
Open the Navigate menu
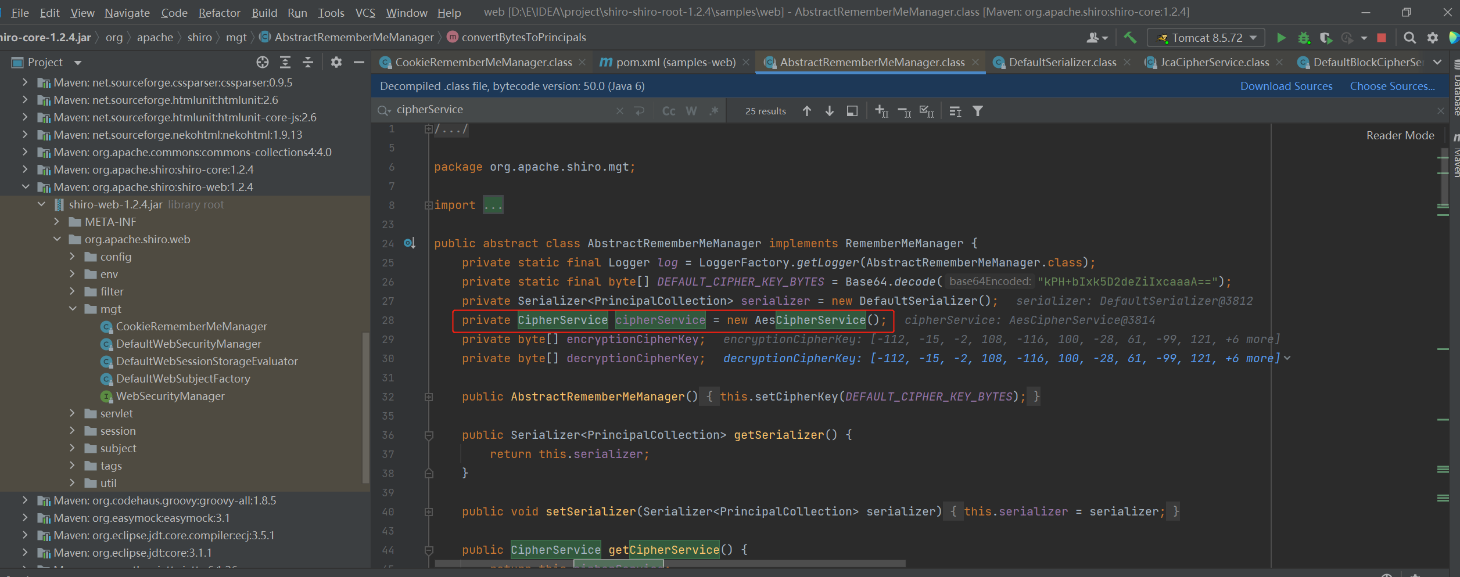click(x=127, y=12)
